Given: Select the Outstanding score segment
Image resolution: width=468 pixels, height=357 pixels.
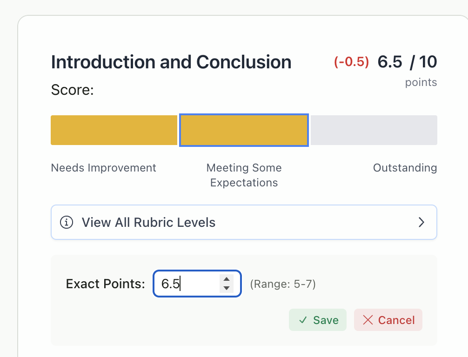Looking at the screenshot, I should click(x=372, y=130).
